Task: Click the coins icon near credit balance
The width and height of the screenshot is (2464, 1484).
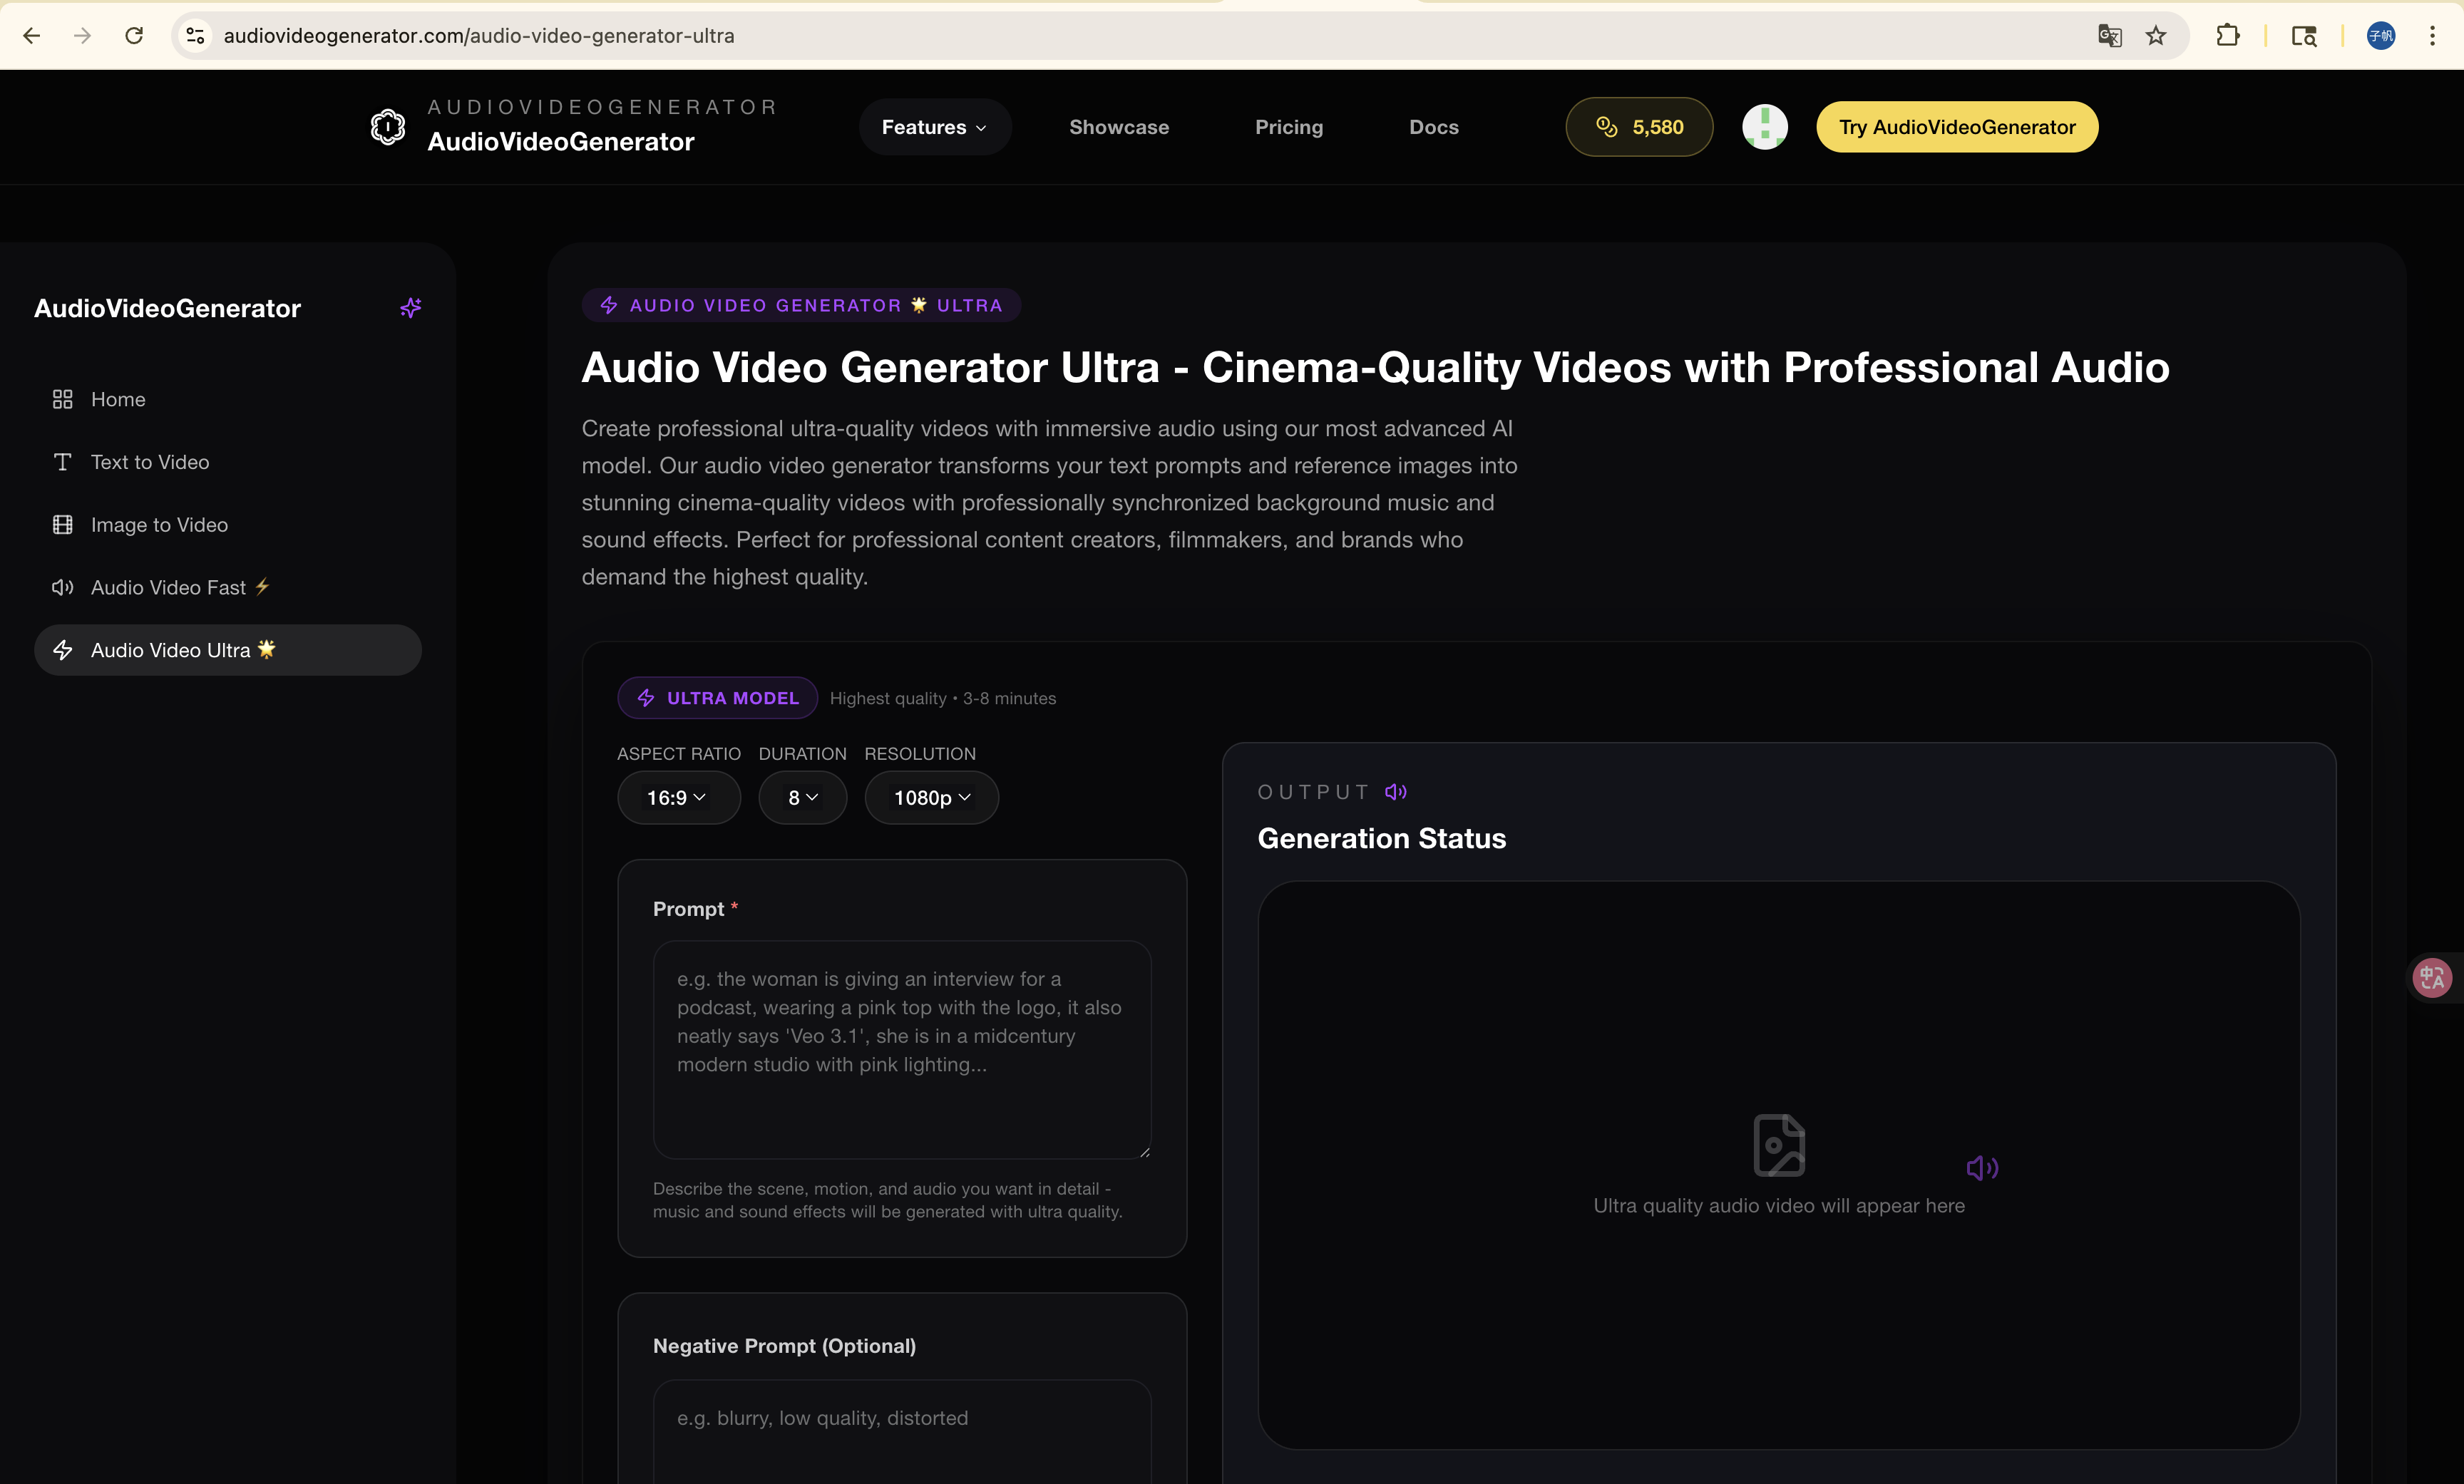Action: point(1606,126)
